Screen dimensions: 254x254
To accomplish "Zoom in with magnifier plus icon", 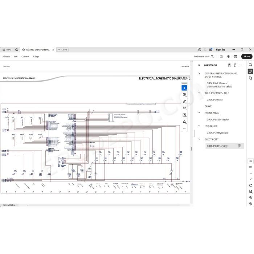I will (251, 198).
